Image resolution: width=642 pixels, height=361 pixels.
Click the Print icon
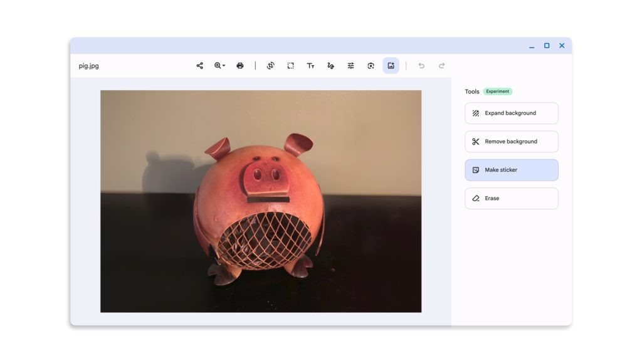[240, 66]
